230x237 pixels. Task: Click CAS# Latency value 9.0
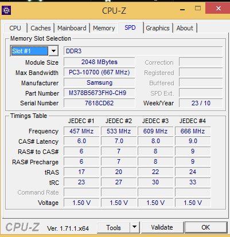193,141
